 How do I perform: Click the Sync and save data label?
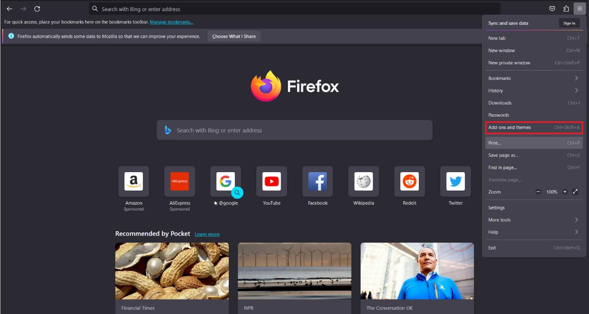[508, 23]
